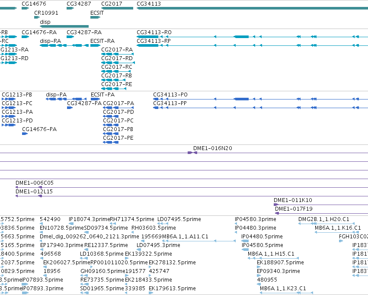Select EST label MB6A.1_1.H15.C1

271,254
